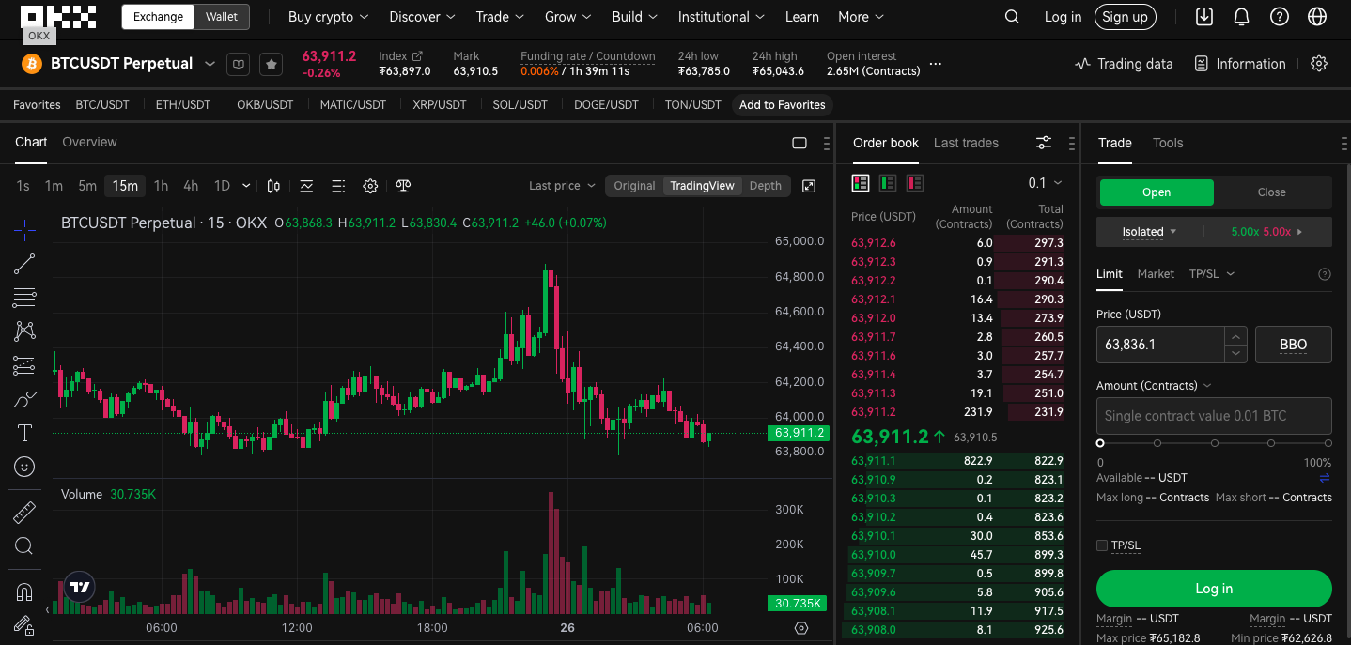Open the Overview tab
This screenshot has width=1351, height=645.
(89, 142)
